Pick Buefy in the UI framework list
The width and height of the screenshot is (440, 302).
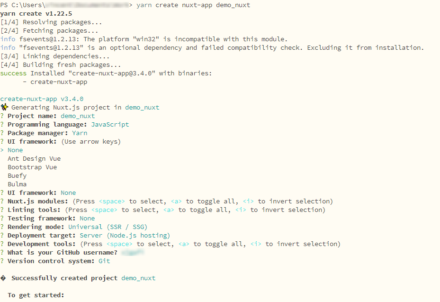pos(17,176)
